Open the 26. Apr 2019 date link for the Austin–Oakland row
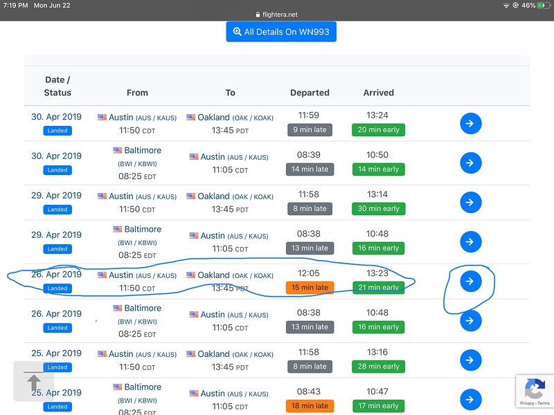554x415 pixels. pos(56,275)
